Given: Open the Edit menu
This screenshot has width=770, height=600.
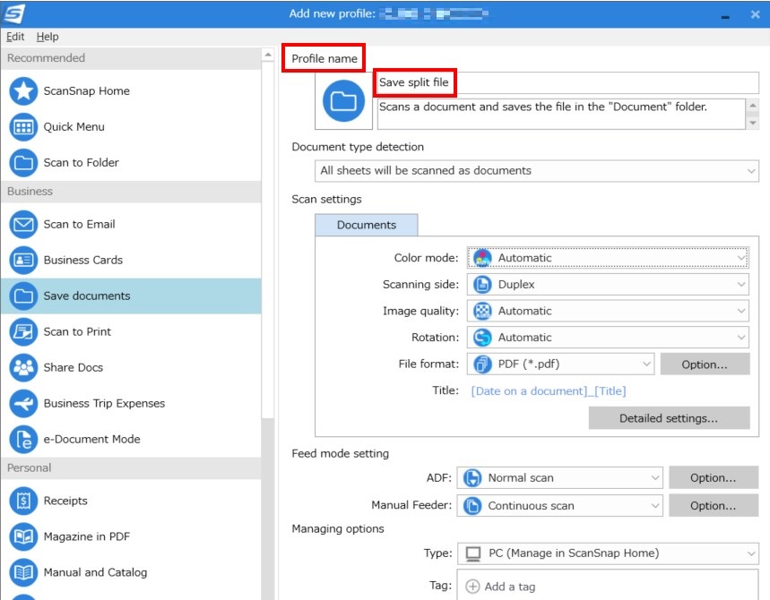Looking at the screenshot, I should coord(15,37).
